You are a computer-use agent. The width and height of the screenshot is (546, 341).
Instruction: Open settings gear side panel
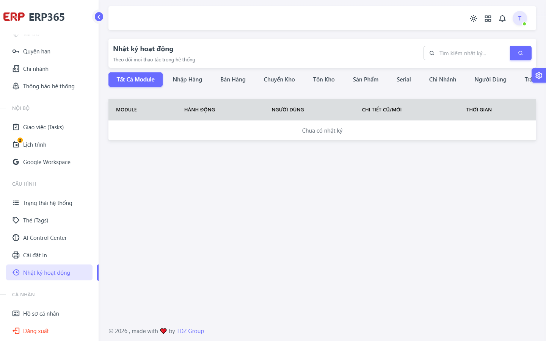539,75
